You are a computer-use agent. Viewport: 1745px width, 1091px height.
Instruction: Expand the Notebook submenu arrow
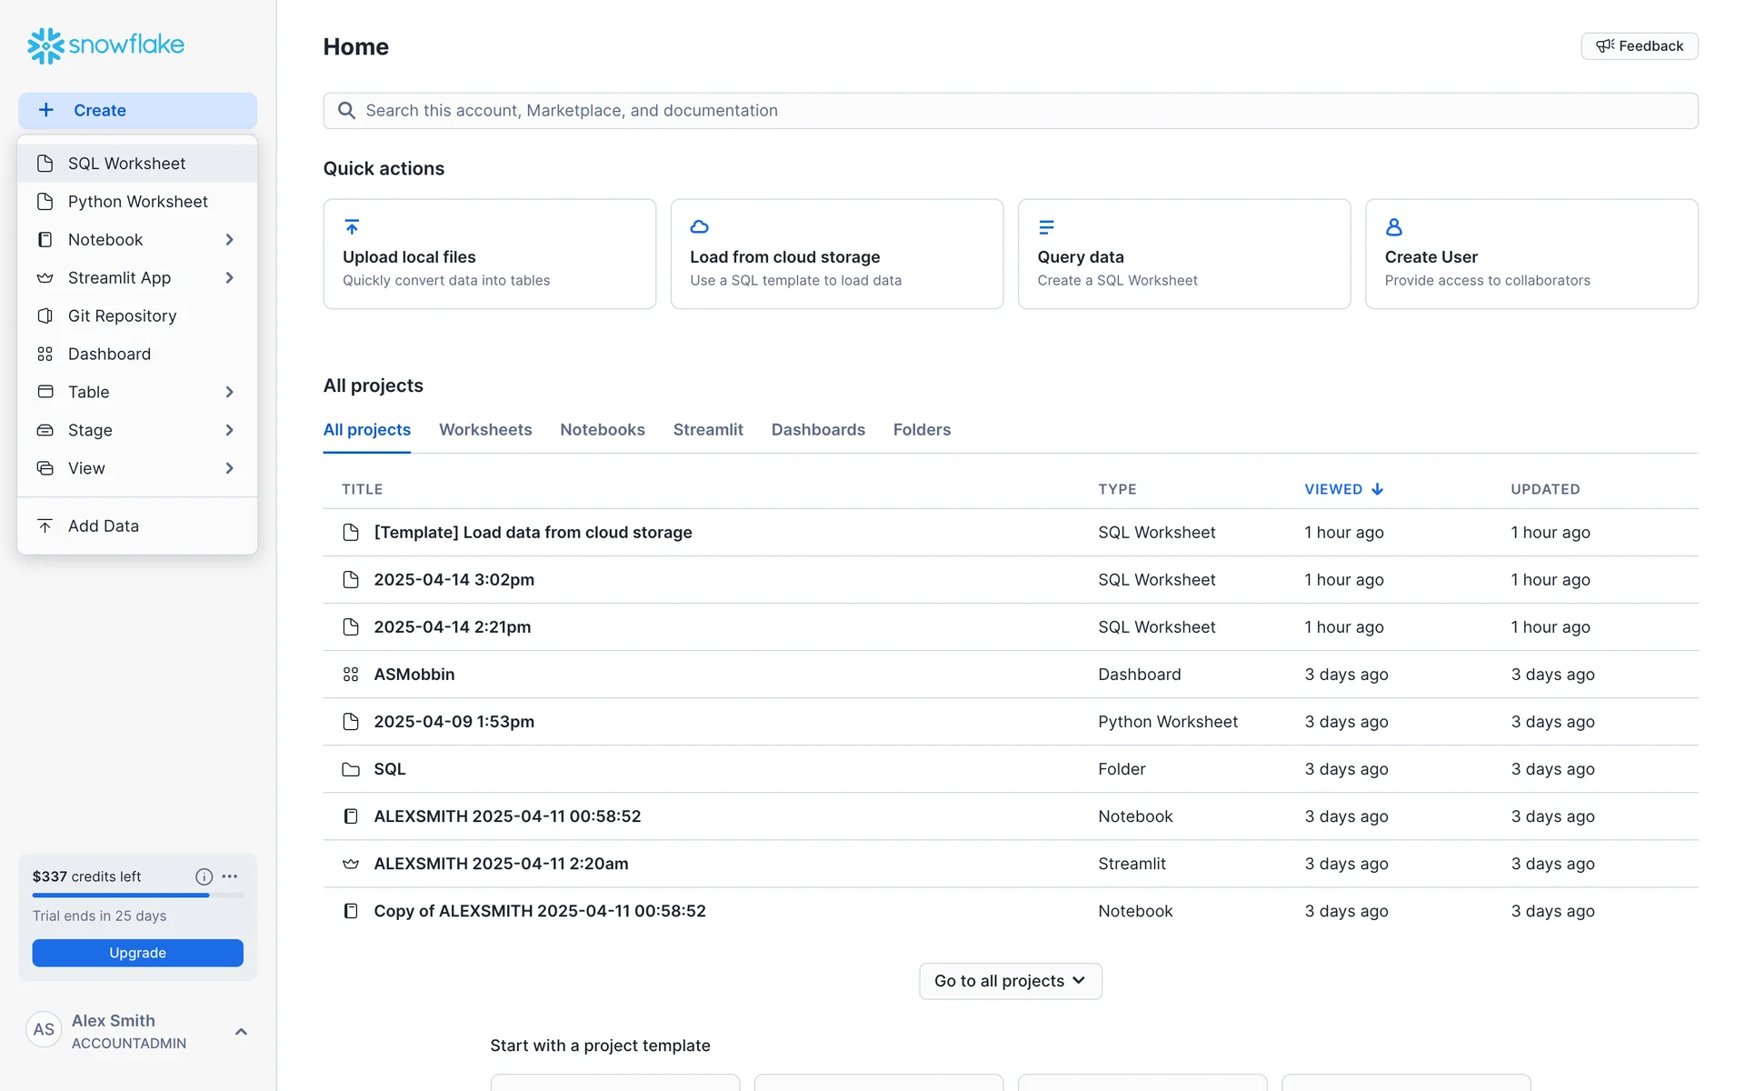click(229, 240)
